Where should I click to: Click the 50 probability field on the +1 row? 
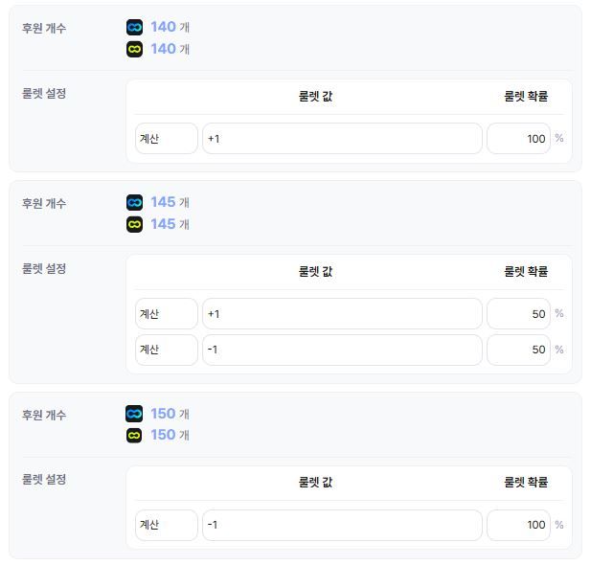(x=518, y=314)
